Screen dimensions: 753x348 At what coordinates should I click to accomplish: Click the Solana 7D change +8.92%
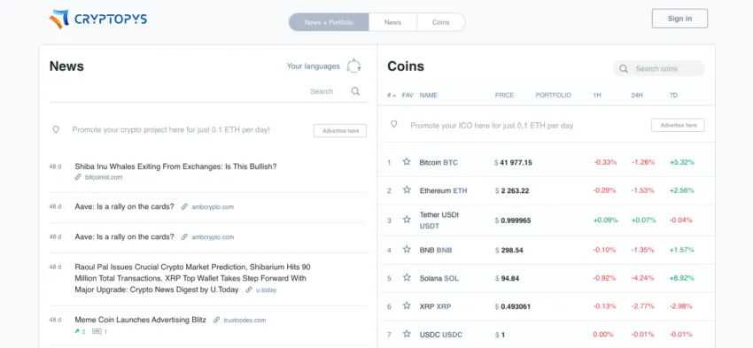(682, 278)
